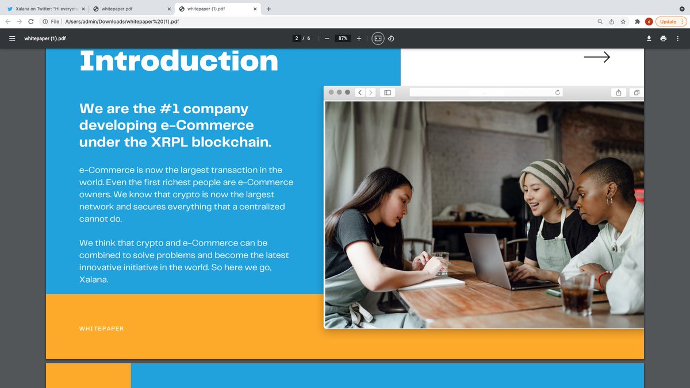690x388 pixels.
Task: Go forward in browser history
Action: click(x=20, y=21)
